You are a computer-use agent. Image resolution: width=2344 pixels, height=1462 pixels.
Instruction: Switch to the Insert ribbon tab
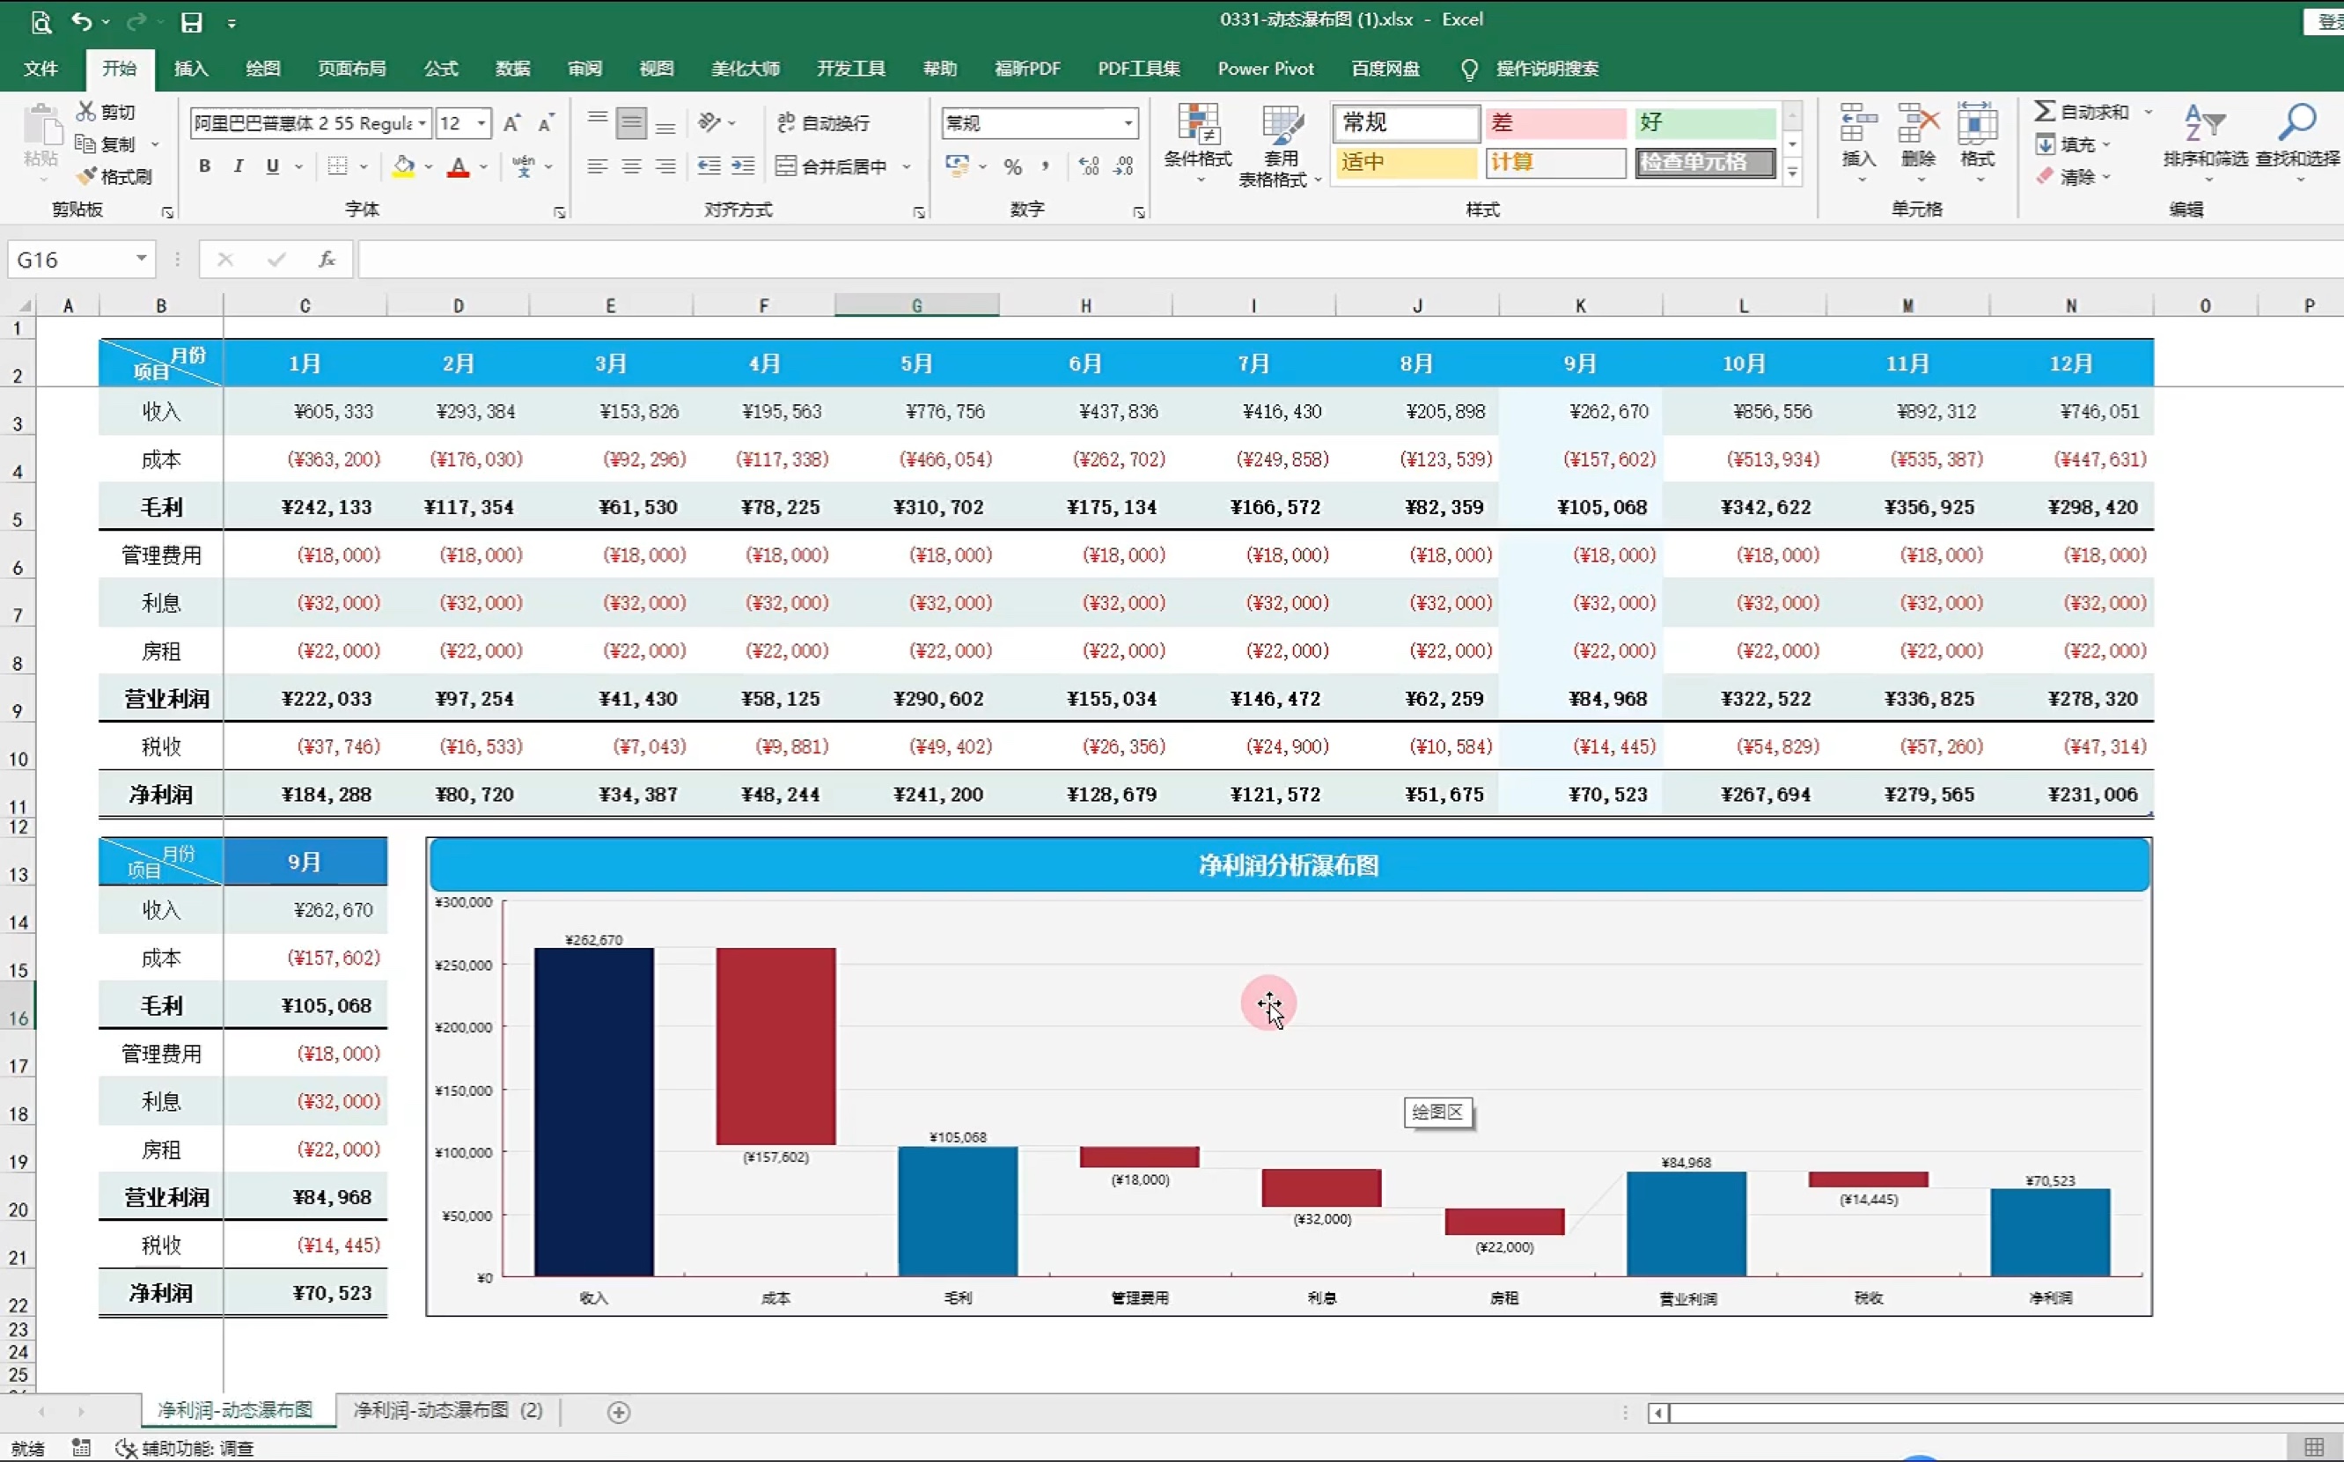click(190, 69)
